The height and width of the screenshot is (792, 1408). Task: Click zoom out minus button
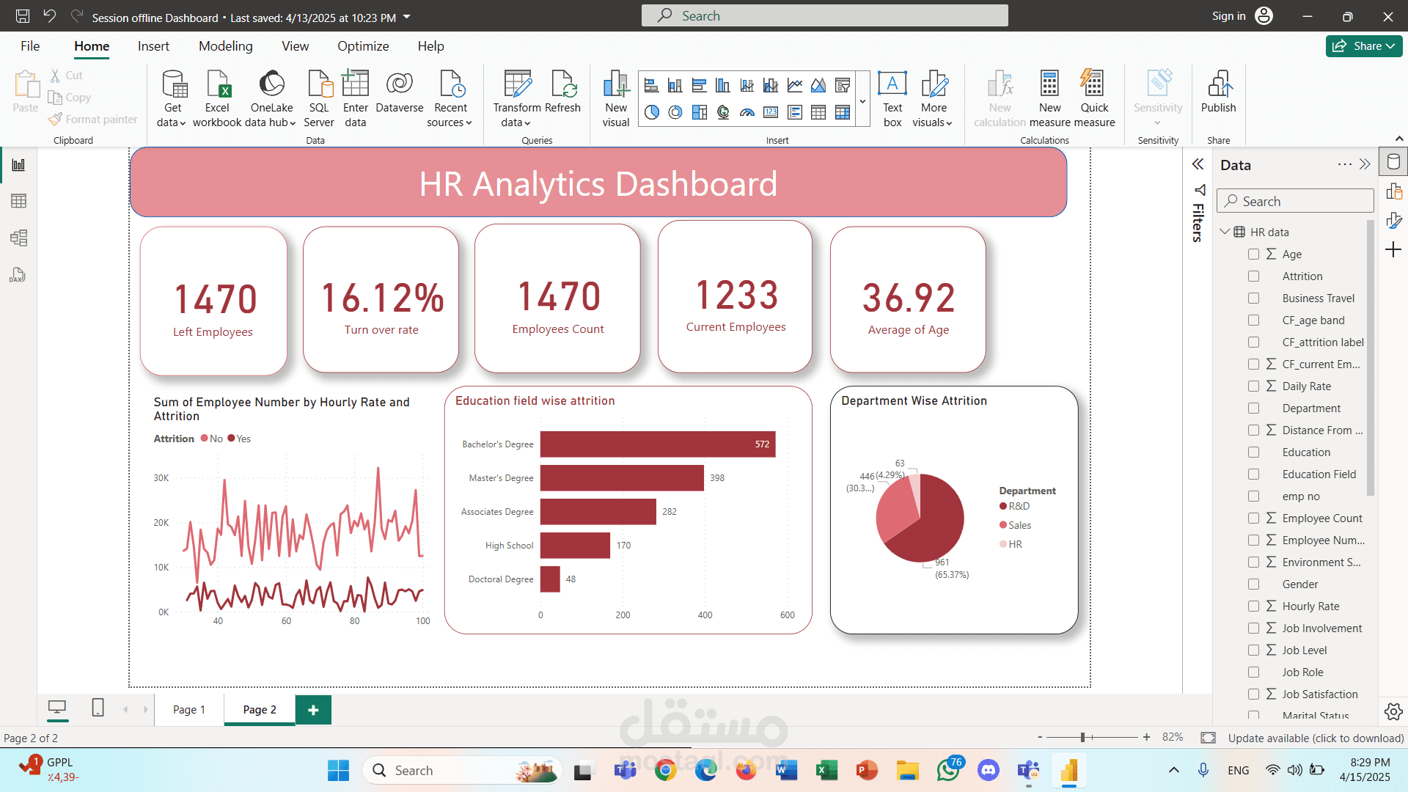coord(1040,737)
